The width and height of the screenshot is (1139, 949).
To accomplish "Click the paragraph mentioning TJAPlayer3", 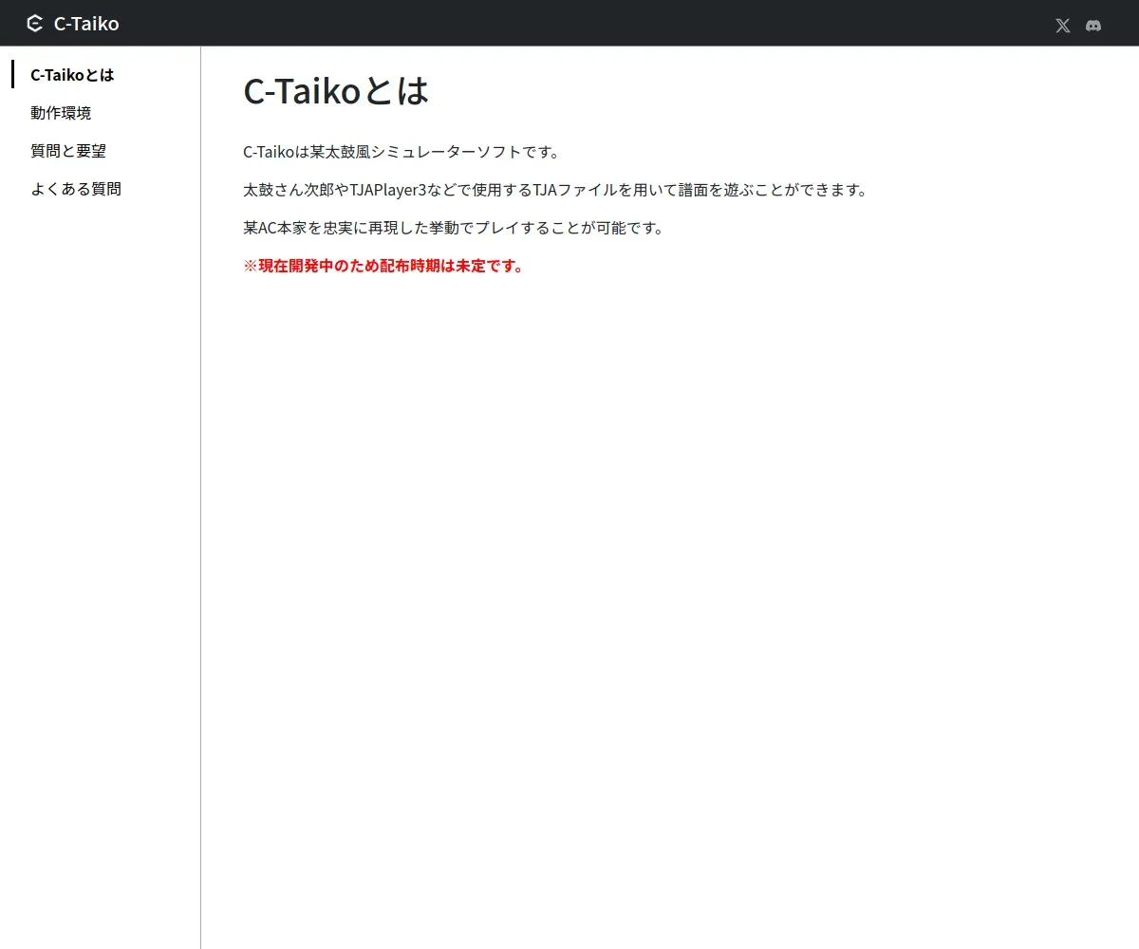I will tap(556, 190).
